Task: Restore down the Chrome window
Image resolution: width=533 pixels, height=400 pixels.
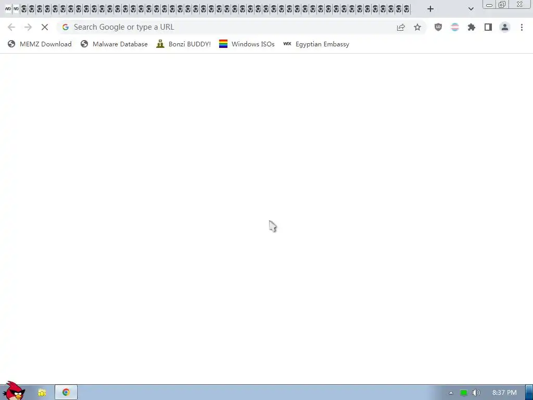Action: [x=502, y=4]
